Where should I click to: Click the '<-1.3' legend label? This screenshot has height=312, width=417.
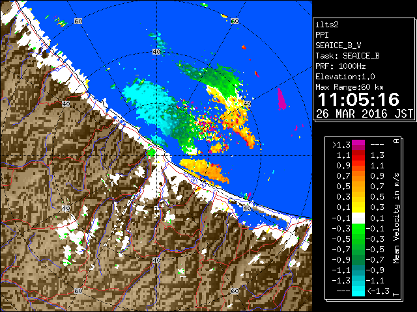378,291
